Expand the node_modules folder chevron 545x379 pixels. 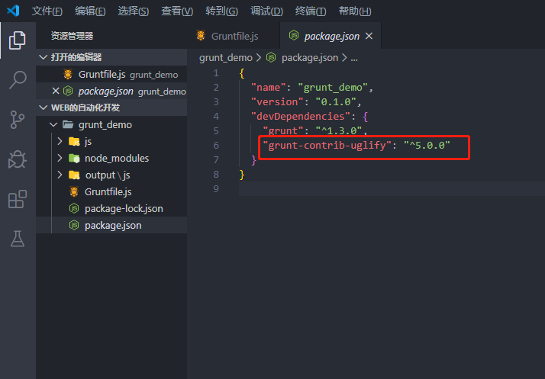(60, 158)
